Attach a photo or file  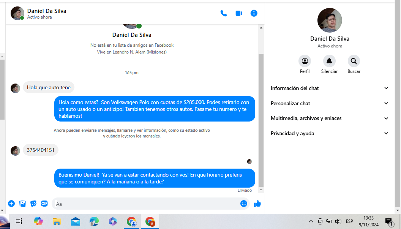tap(22, 204)
